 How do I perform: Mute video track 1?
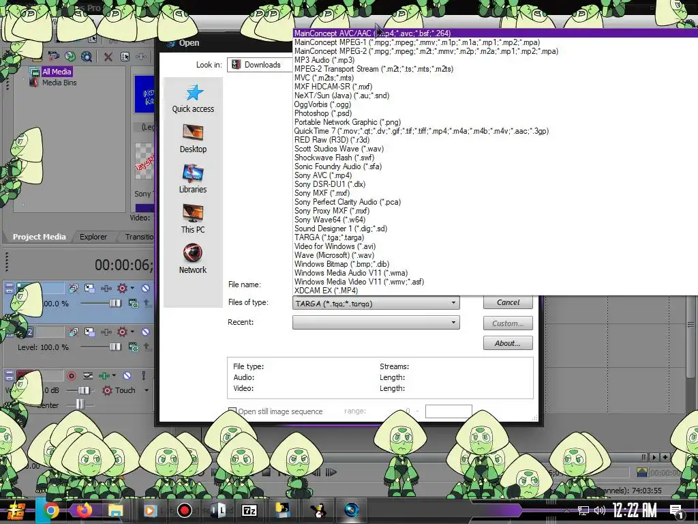tap(145, 289)
